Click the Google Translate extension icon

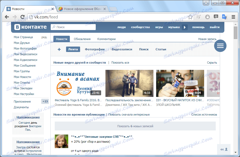pos(225,17)
